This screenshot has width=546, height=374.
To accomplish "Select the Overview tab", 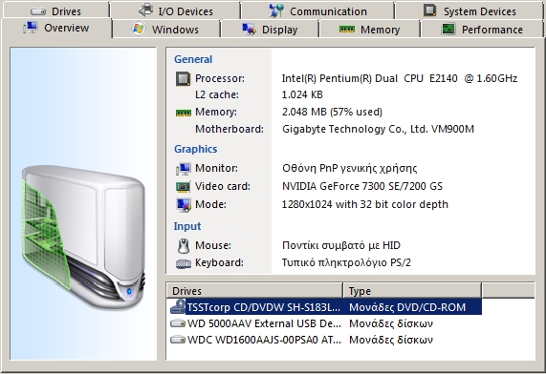I will click(56, 28).
